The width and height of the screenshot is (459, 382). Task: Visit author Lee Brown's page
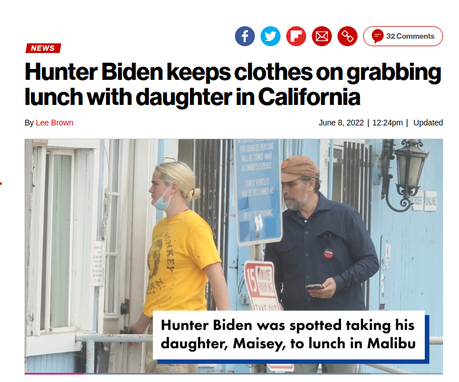point(54,123)
